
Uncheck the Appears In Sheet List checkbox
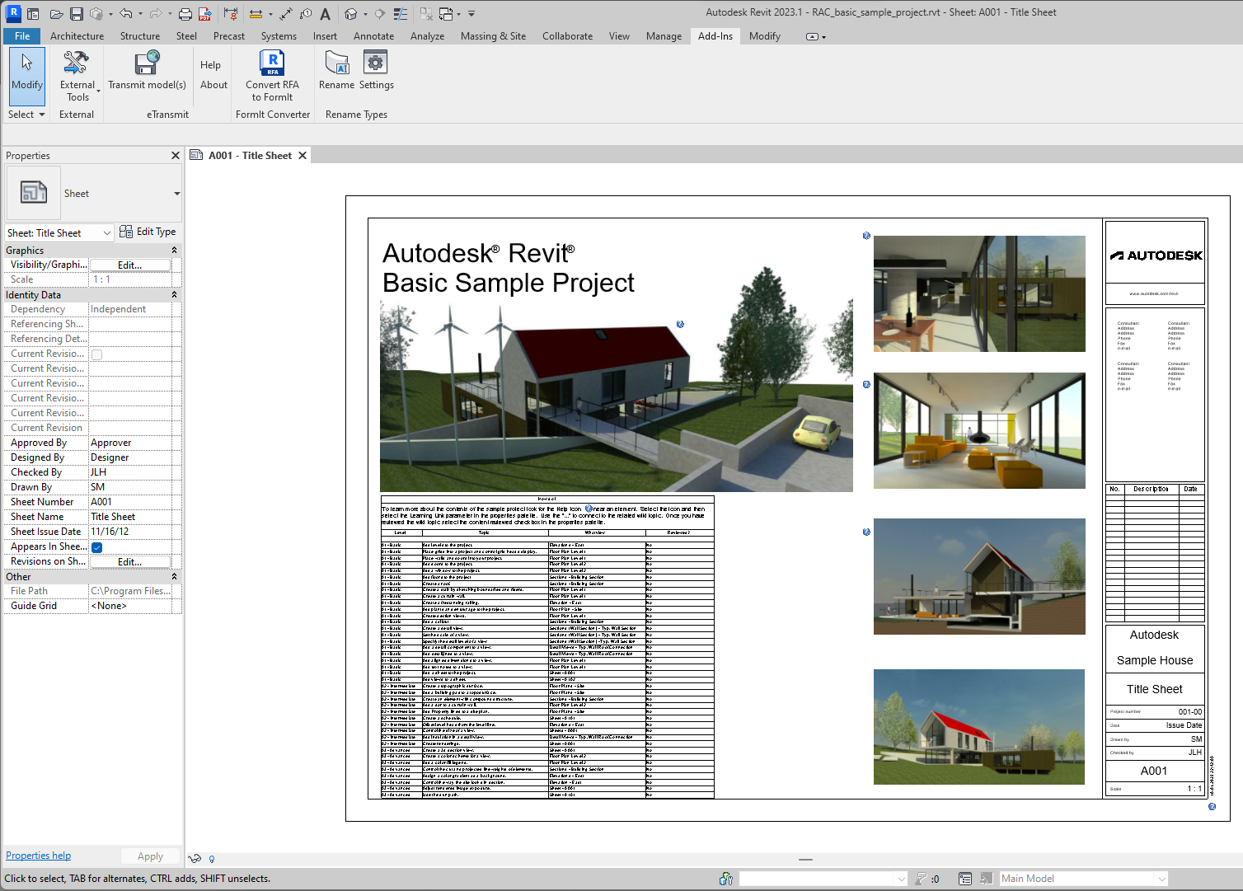97,547
